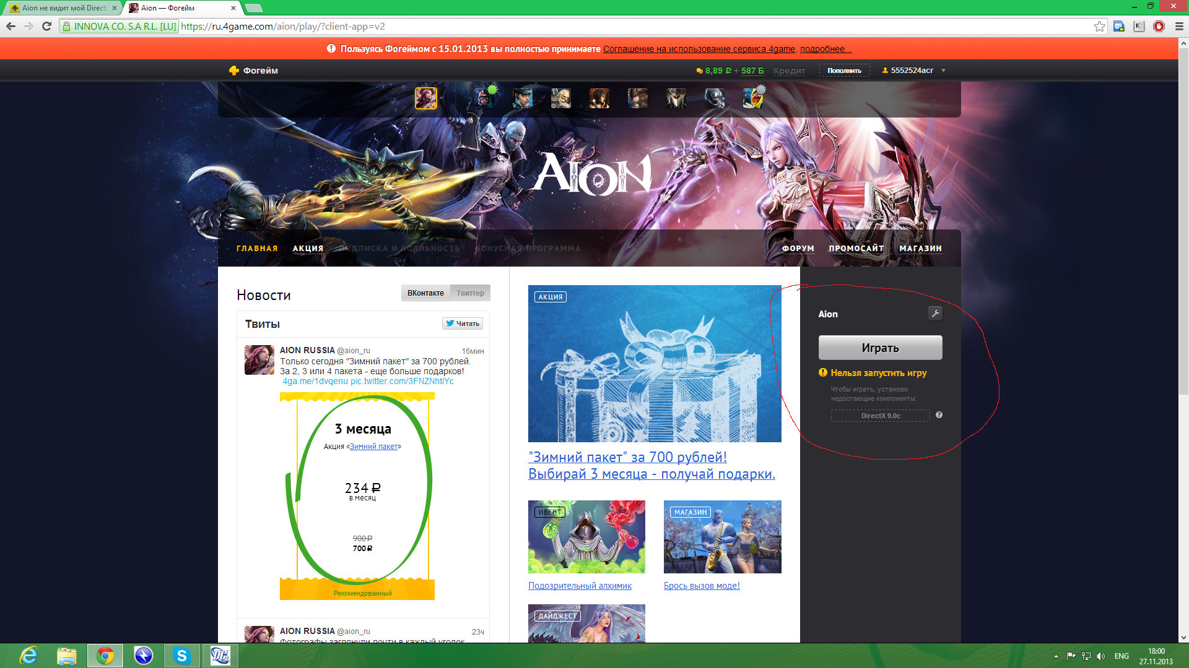
Task: Open the ФОРУМ menu item
Action: pos(798,249)
